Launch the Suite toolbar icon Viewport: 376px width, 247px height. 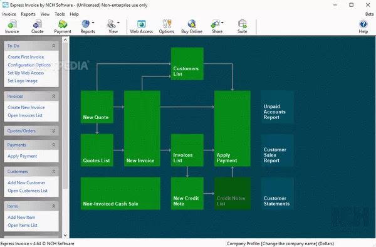coord(242,26)
